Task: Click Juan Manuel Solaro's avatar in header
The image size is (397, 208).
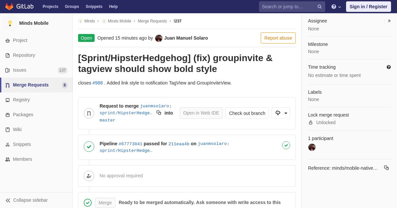Action: (x=159, y=38)
